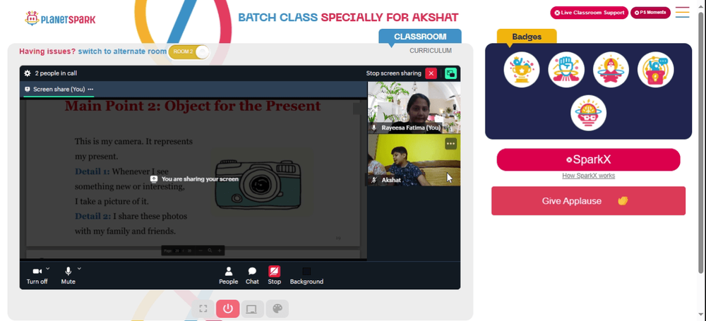
Task: Click '2 people in call' text
Action: pos(56,73)
